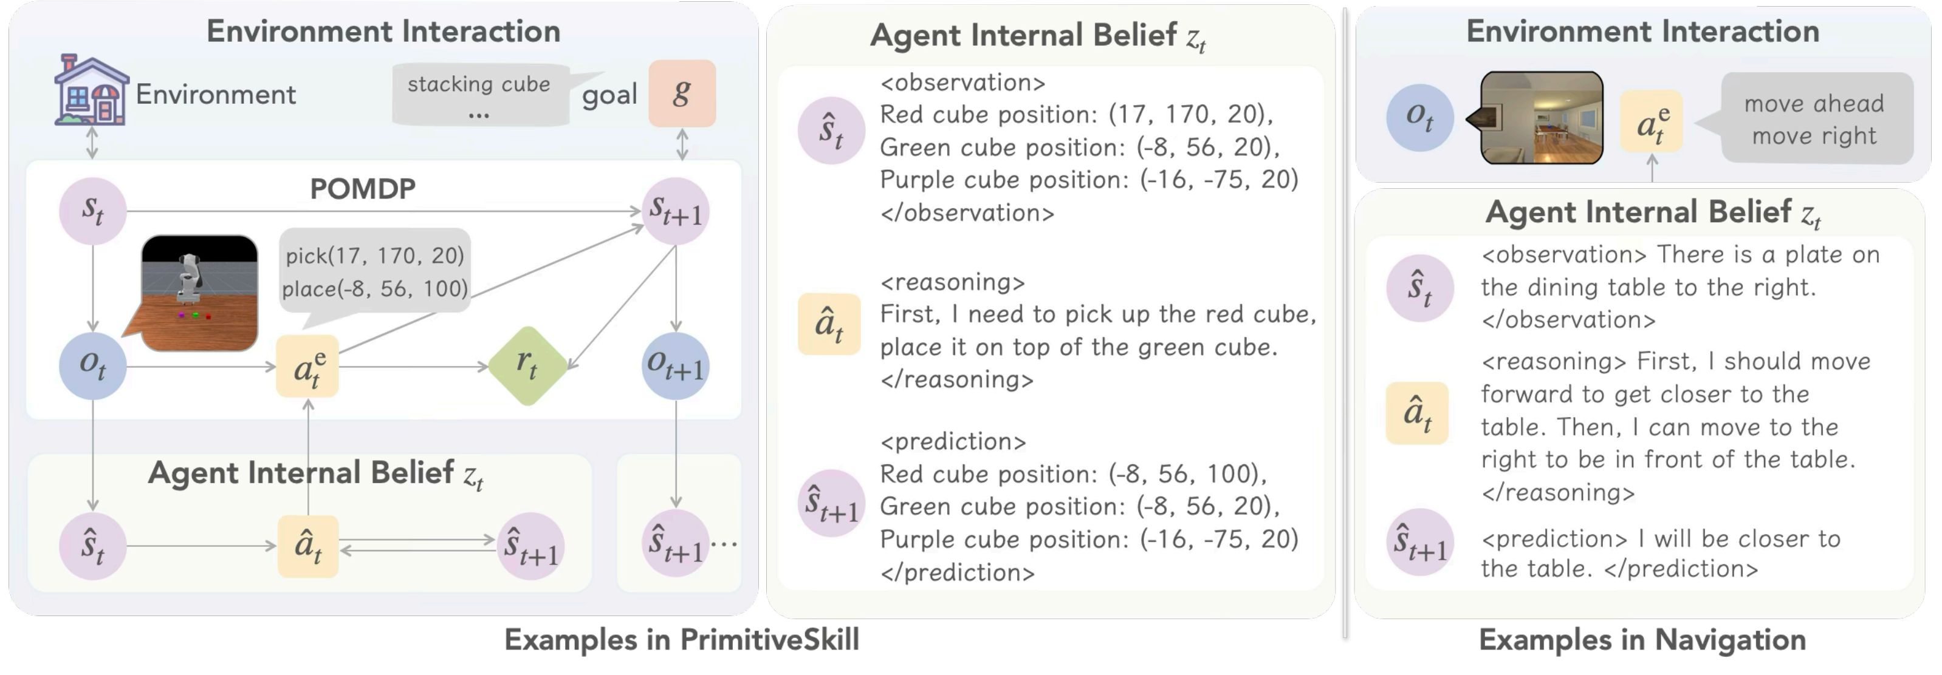
Task: Select the move ahead move right bubble
Action: point(1816,119)
